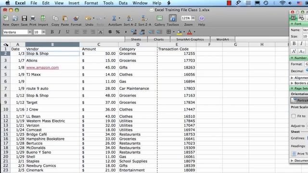Expand the Alignment section in palette
Image resolution: width=308 pixels, height=173 pixels.
click(x=292, y=78)
